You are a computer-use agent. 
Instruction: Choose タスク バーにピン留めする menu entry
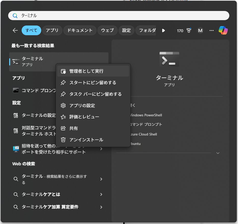pyautogui.click(x=93, y=94)
